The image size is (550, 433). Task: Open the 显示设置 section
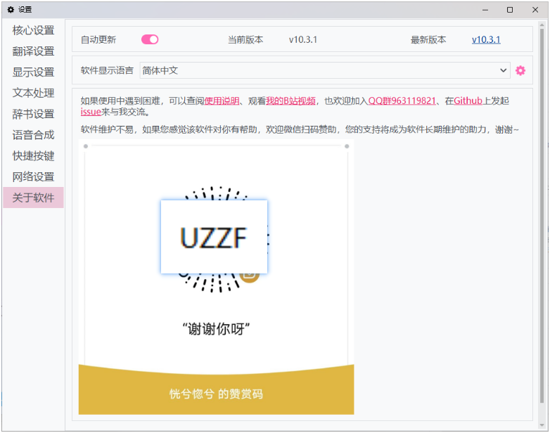pos(33,72)
